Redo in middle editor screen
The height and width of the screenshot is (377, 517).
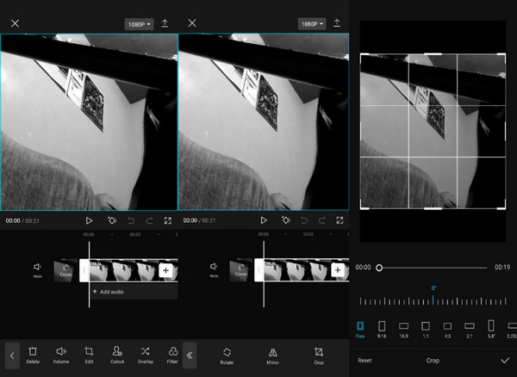pos(322,220)
